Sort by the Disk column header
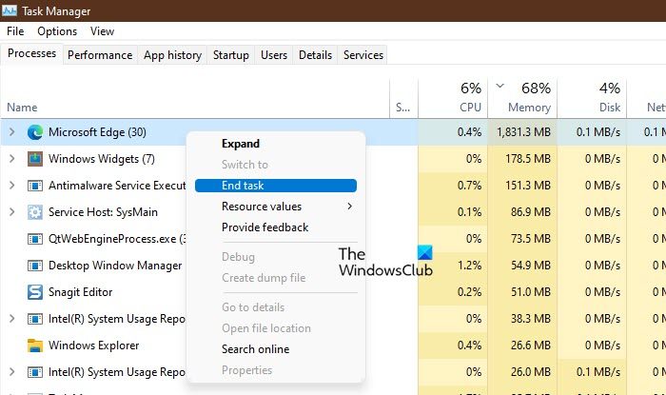 tap(592, 98)
